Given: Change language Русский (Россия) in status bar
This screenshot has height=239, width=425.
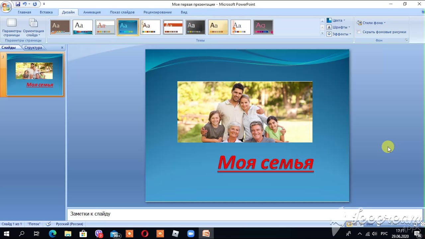Looking at the screenshot, I should tap(69, 224).
